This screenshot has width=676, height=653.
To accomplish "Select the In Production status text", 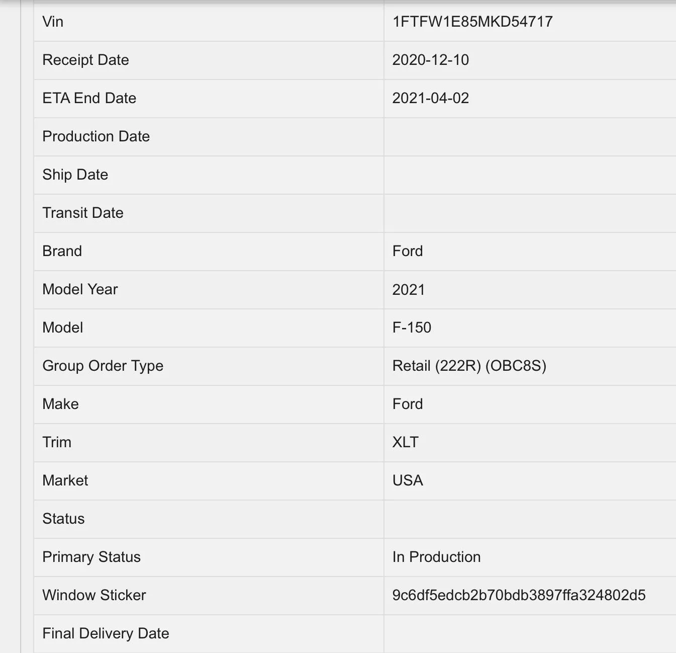I will tap(436, 557).
